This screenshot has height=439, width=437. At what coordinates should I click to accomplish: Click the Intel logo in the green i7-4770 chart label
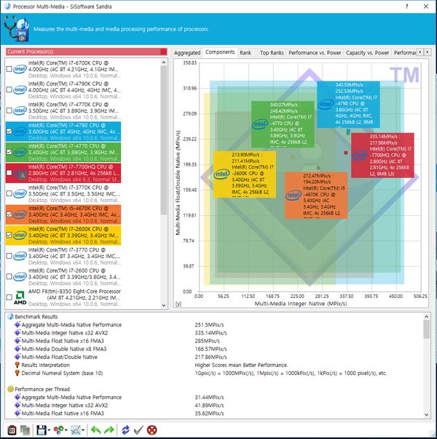coord(260,124)
